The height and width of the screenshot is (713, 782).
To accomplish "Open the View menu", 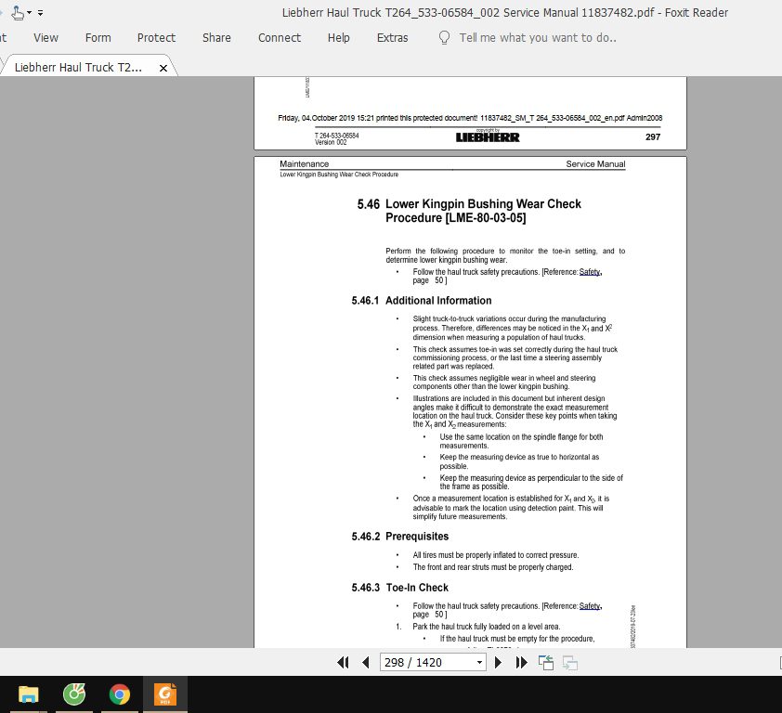I will tap(46, 38).
